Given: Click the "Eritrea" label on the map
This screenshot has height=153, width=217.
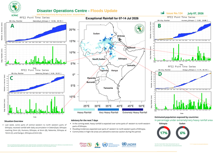Looking at the screenshot, I should 121,36.
